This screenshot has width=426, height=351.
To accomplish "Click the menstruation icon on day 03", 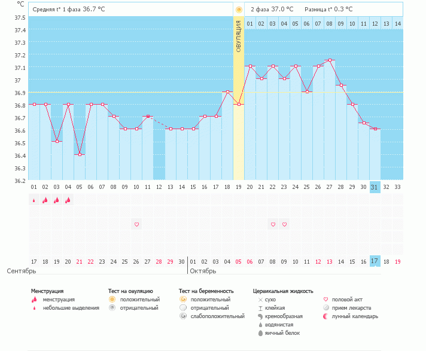I will (x=56, y=200).
